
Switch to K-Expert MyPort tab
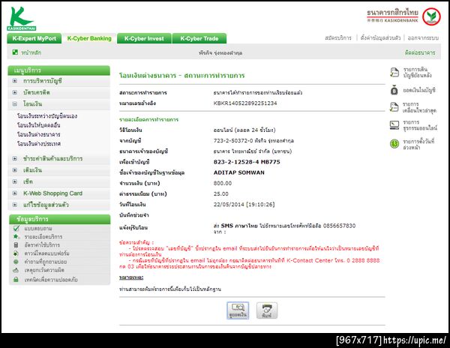point(34,38)
